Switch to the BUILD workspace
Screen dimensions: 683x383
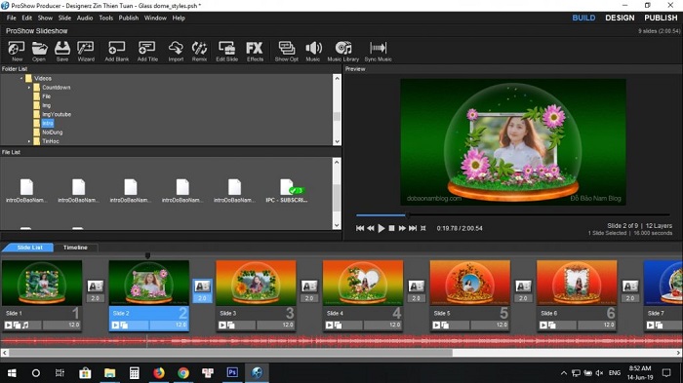pyautogui.click(x=583, y=18)
